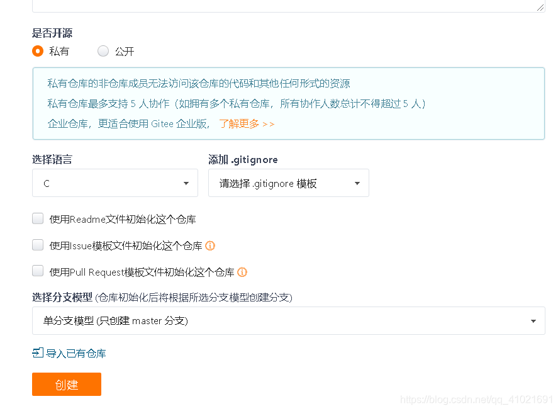Select the 公开 radio button
This screenshot has width=558, height=411.
[x=103, y=51]
